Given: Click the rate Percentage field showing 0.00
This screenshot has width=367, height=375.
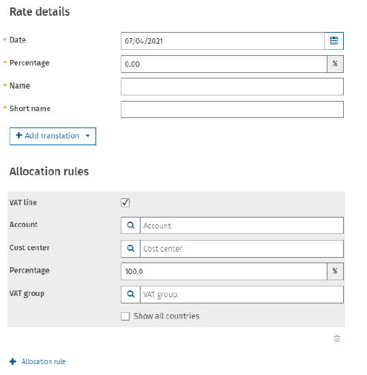Looking at the screenshot, I should (x=224, y=64).
